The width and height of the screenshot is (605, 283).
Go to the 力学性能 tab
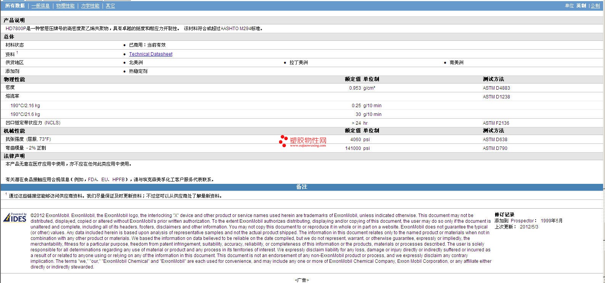click(90, 6)
